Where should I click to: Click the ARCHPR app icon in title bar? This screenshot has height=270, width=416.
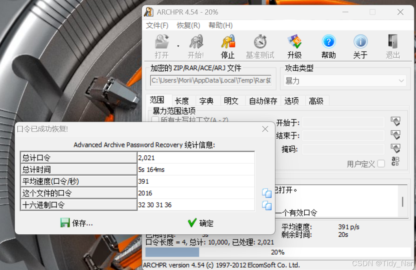coord(149,12)
